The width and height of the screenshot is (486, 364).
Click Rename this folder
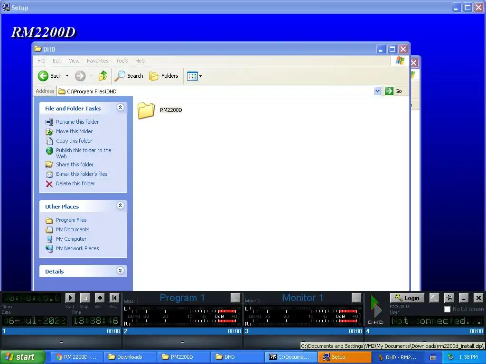[x=77, y=122]
